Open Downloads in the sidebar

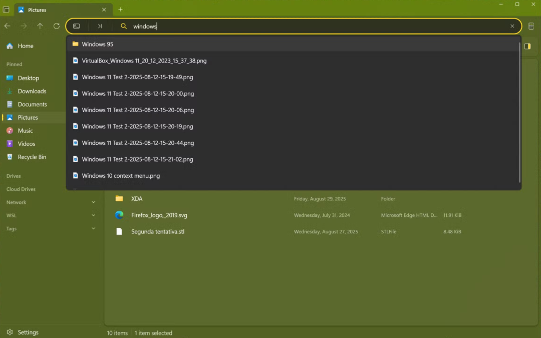click(x=34, y=91)
